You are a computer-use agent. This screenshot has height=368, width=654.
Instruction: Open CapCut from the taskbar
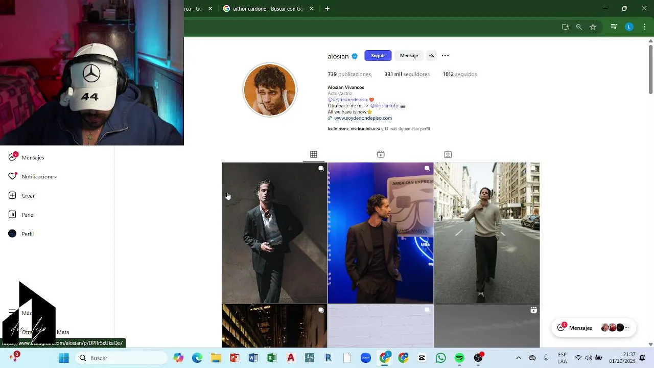422,358
